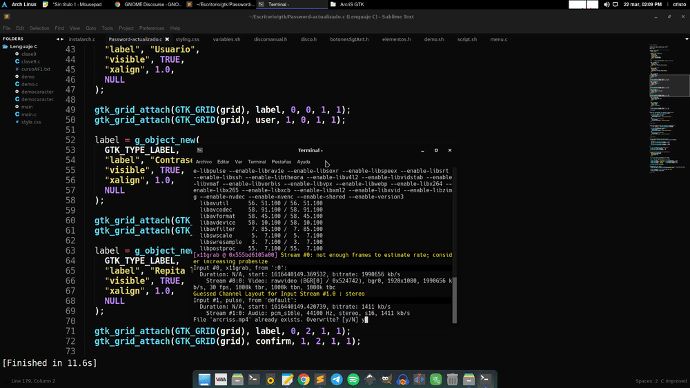This screenshot has width=690, height=388.
Task: Click the volume icon in top panel
Action: (x=607, y=4)
